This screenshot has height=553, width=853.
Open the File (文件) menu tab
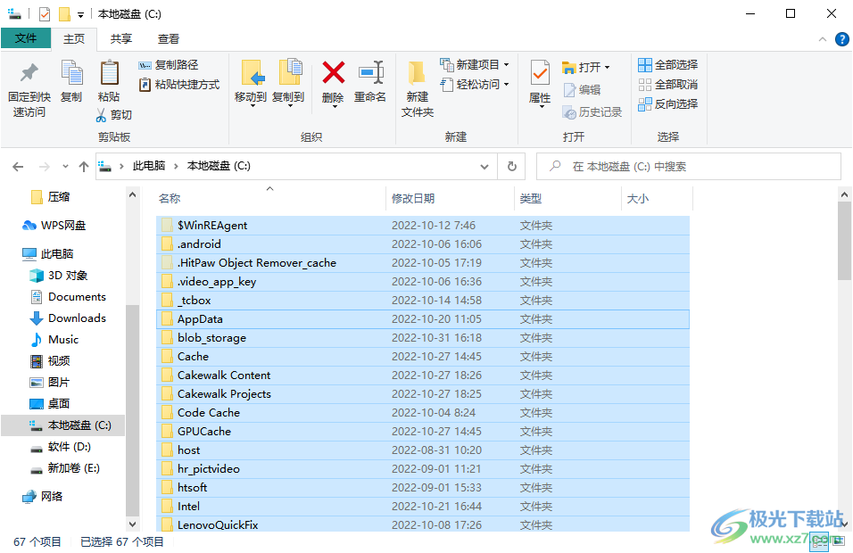(26, 38)
